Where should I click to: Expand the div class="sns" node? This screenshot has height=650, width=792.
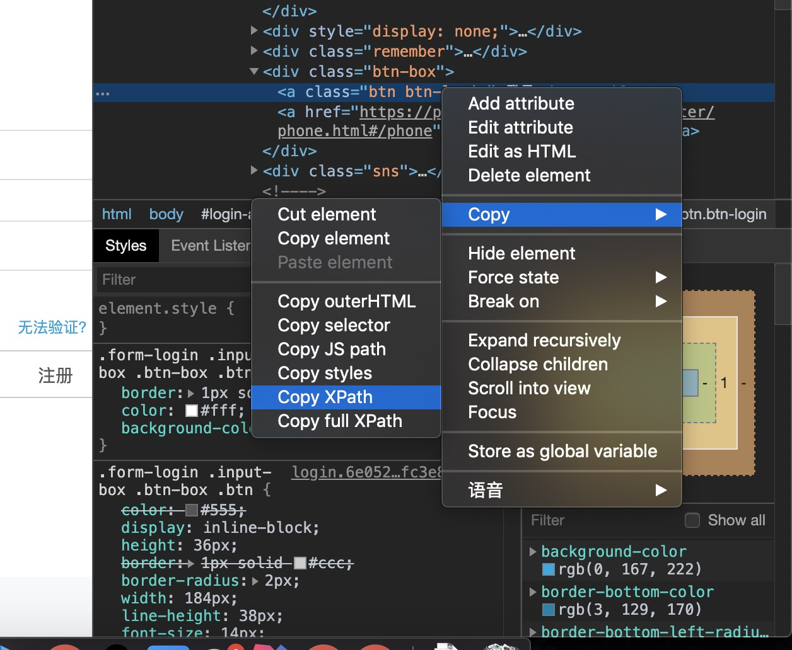coord(254,170)
